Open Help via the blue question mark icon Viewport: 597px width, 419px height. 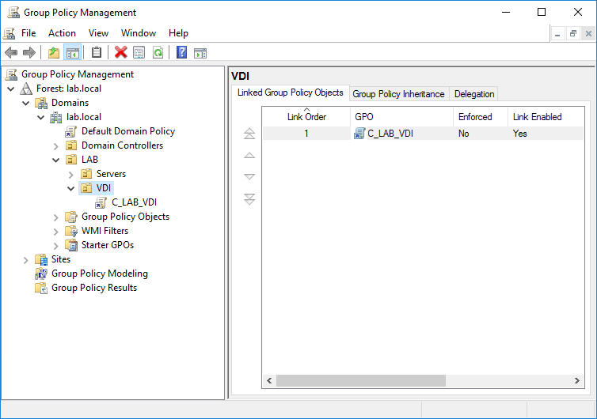click(181, 53)
